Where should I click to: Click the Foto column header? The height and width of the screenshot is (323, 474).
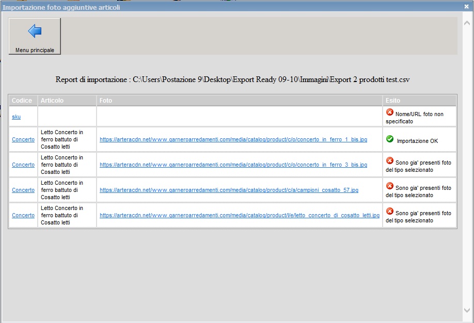240,100
